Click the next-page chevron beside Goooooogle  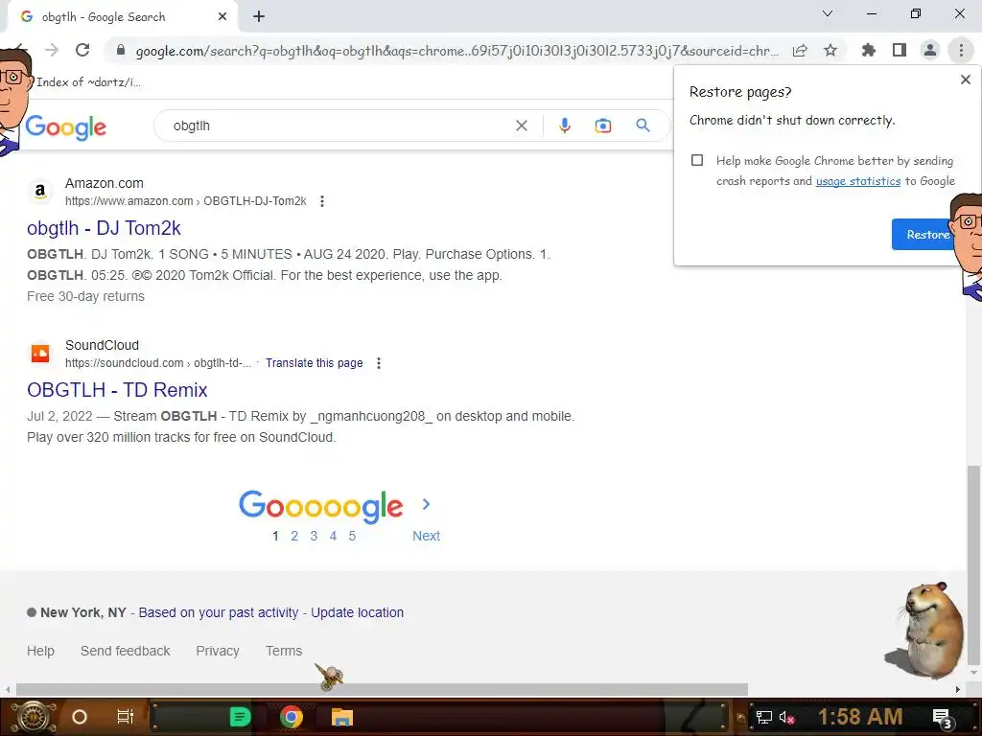coord(426,504)
